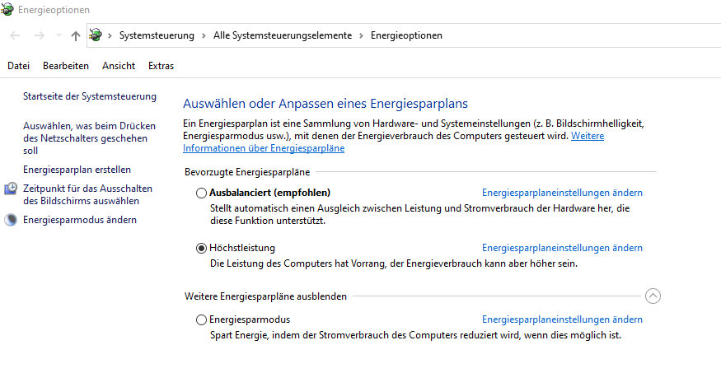Collapse the Weitere Energiesparpläne section
The height and width of the screenshot is (373, 721).
coord(653,296)
